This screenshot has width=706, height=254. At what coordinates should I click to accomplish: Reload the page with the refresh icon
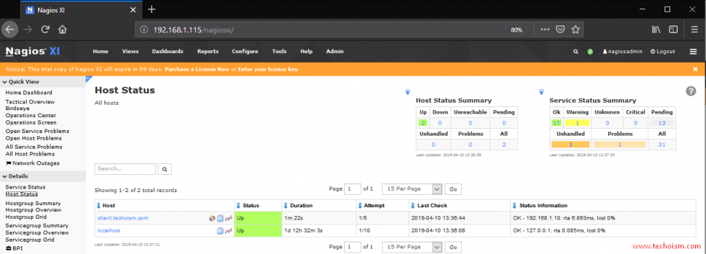(45, 30)
